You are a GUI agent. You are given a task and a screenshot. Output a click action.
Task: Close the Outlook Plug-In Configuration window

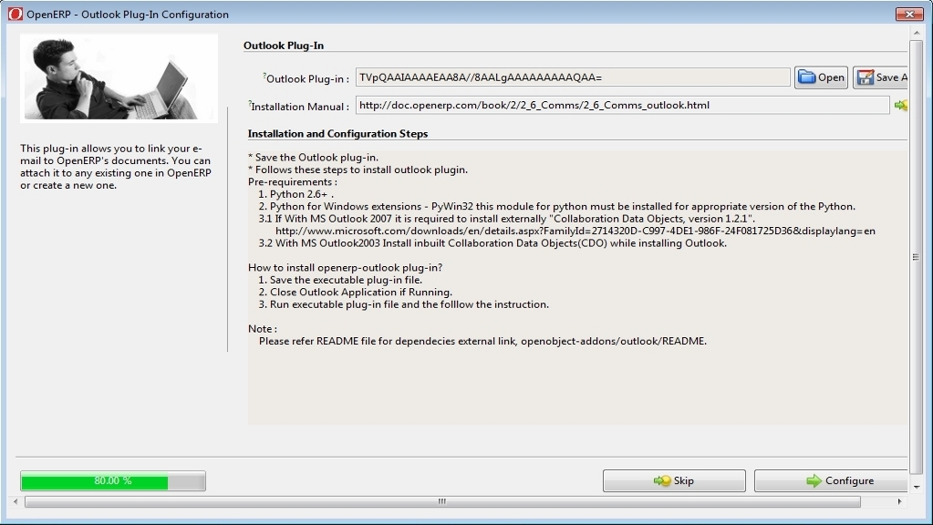[908, 15]
